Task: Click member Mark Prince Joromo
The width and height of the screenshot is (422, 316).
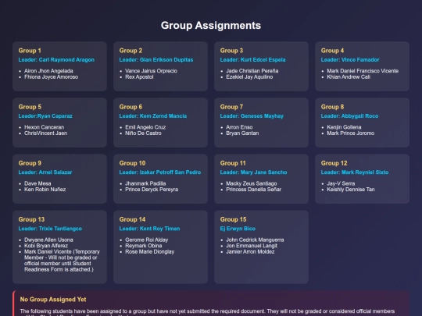Action: click(350, 133)
